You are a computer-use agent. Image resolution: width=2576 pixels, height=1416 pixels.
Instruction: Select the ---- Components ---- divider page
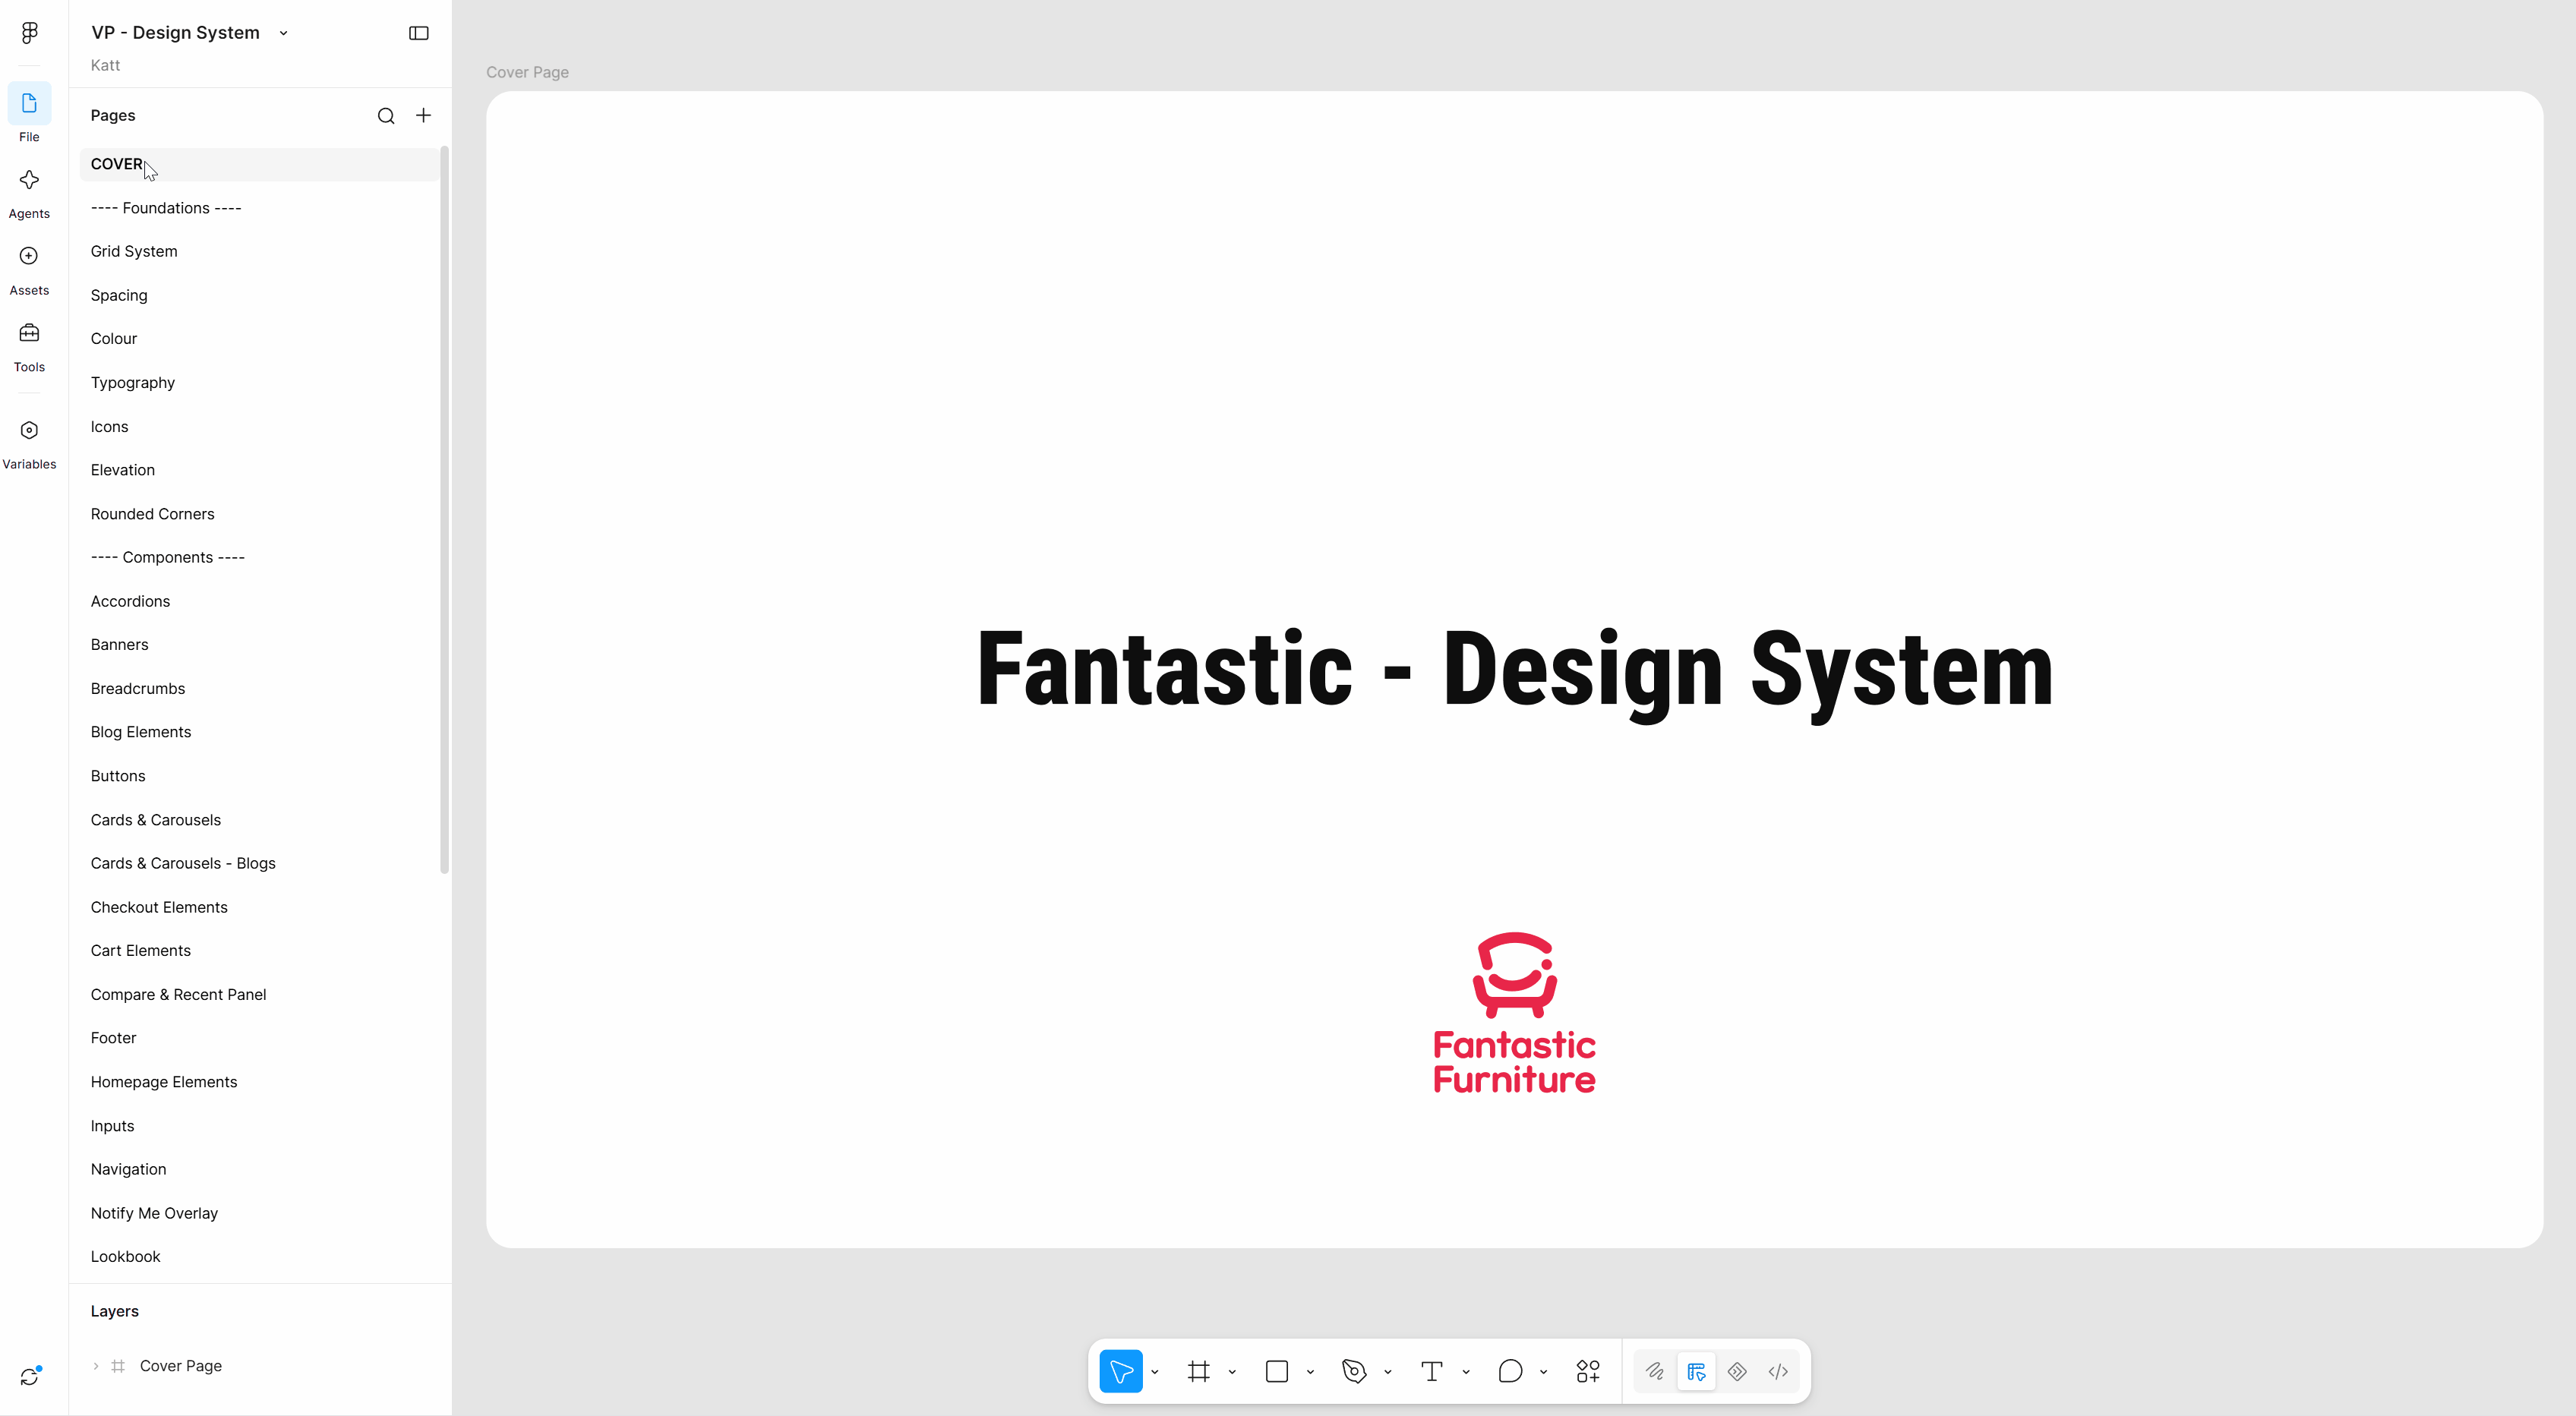(x=259, y=557)
